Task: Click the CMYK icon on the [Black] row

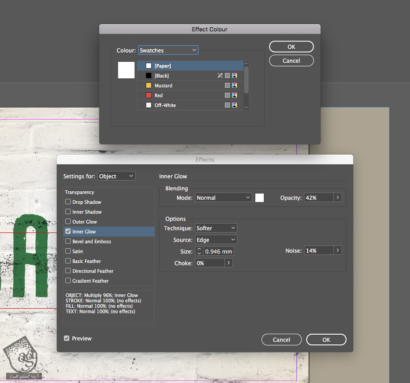Action: pos(234,76)
